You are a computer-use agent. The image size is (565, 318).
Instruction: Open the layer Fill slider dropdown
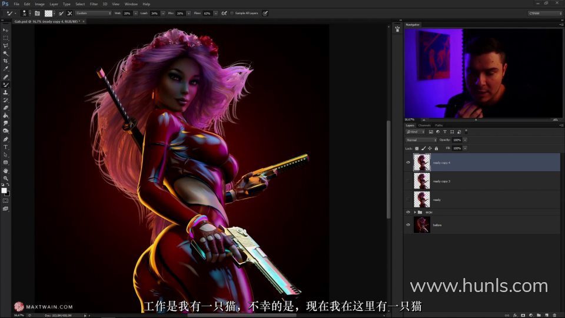(465, 148)
